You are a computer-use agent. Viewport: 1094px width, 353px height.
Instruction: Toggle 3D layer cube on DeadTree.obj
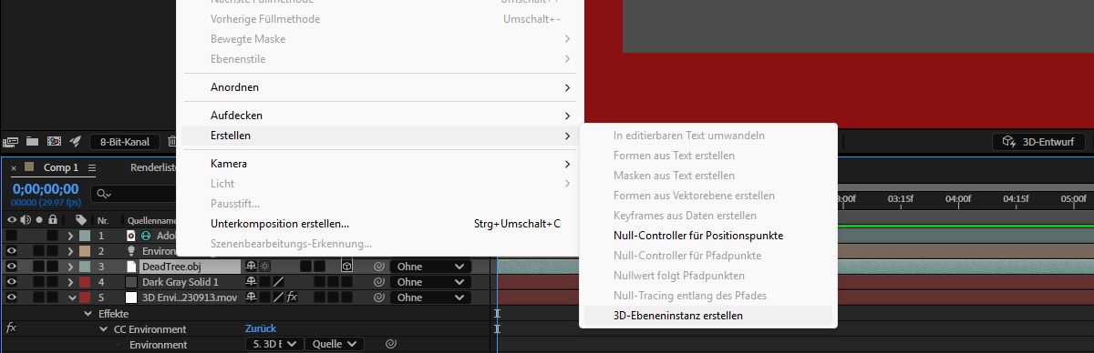tap(347, 267)
